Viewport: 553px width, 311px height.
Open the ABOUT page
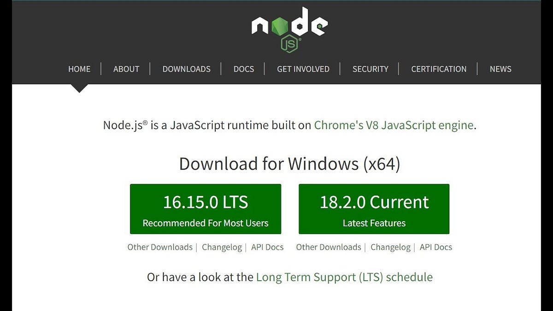pos(126,69)
